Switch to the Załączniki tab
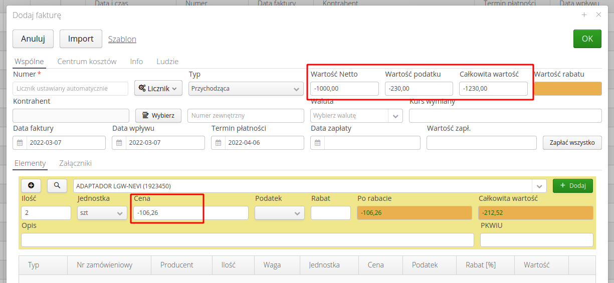The height and width of the screenshot is (283, 614). [x=75, y=163]
